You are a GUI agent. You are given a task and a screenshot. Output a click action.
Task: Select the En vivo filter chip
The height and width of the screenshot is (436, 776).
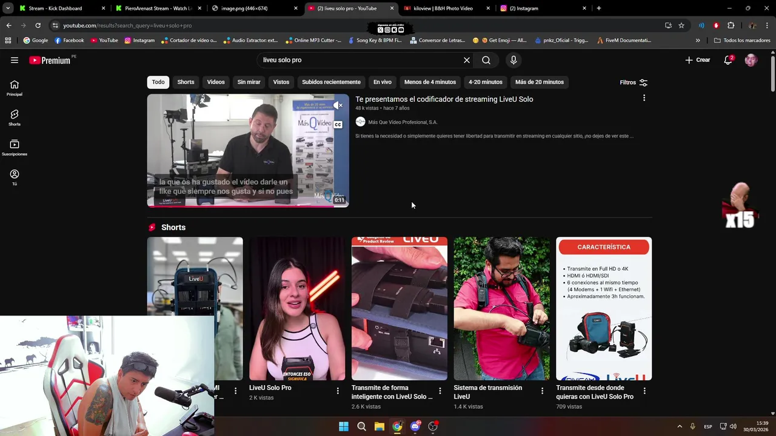pyautogui.click(x=383, y=82)
